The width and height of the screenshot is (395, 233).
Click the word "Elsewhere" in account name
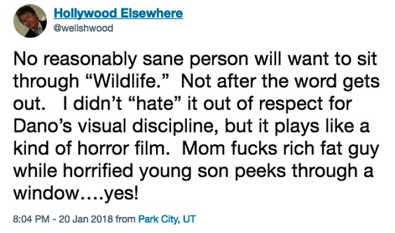pos(152,13)
